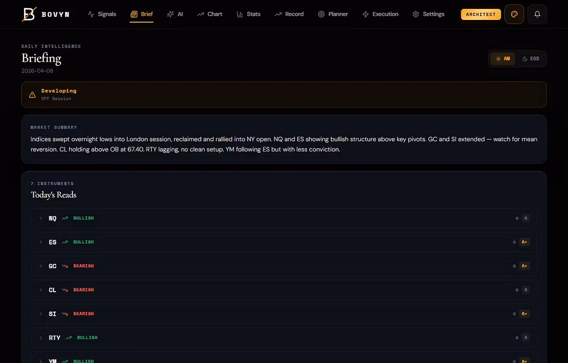This screenshot has height=363, width=568.
Task: Click the Developing warning triangle icon
Action: click(33, 95)
